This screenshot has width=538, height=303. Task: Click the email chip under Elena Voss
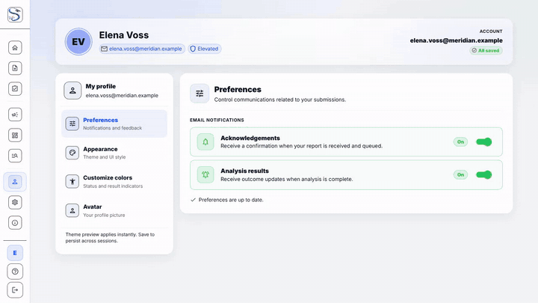(x=142, y=49)
